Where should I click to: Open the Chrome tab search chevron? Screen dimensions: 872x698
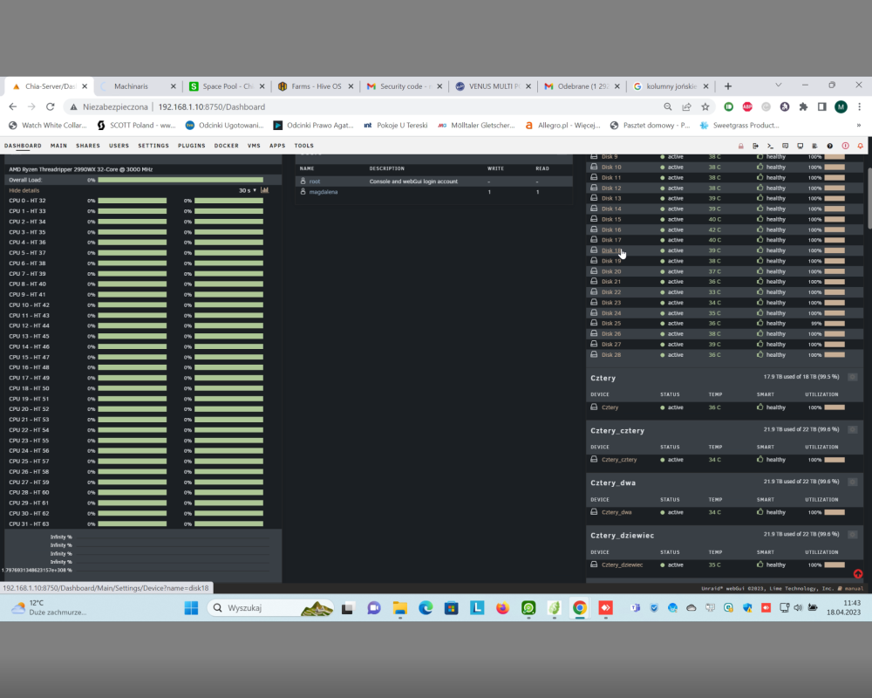click(779, 86)
